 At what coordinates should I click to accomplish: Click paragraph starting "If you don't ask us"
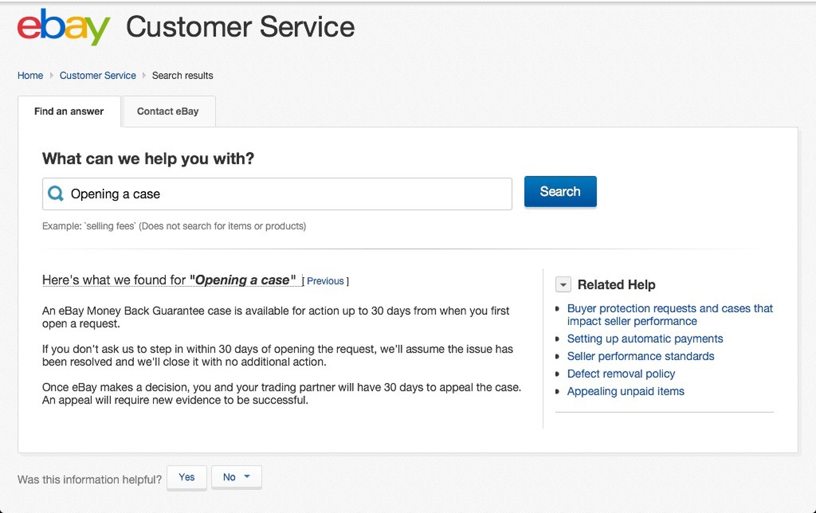pos(277,356)
